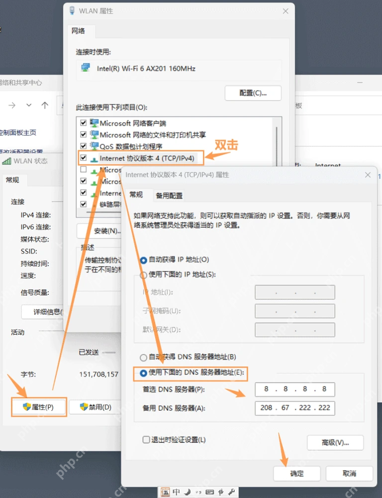Viewport: 382px width, 498px height.
Task: Click the moon half-width icon on IME bar
Action: click(x=188, y=493)
